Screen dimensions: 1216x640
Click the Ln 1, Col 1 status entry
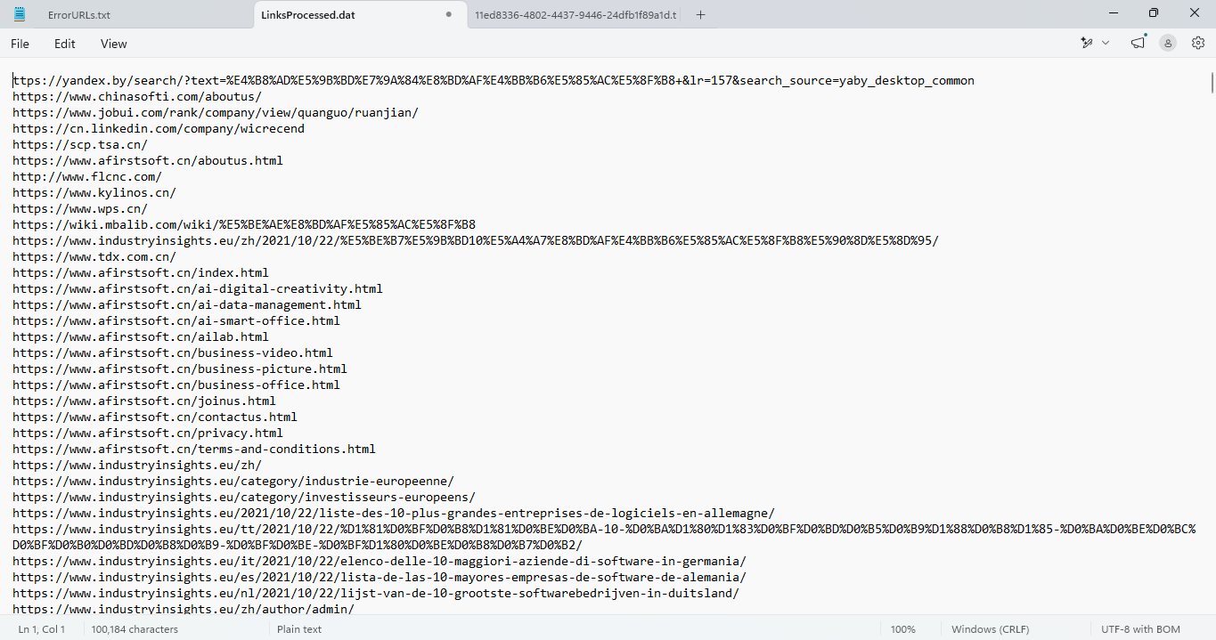coord(42,629)
